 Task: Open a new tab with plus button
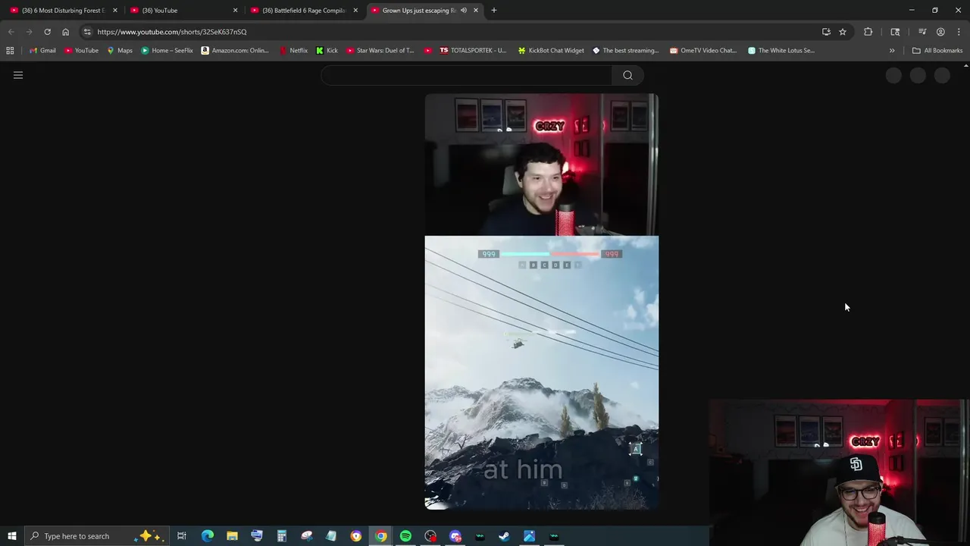pos(494,11)
